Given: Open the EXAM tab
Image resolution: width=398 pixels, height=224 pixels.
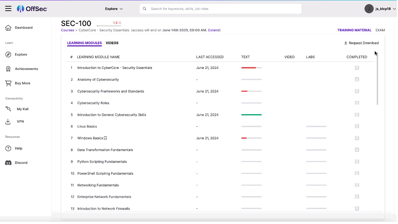Looking at the screenshot, I should [380, 30].
